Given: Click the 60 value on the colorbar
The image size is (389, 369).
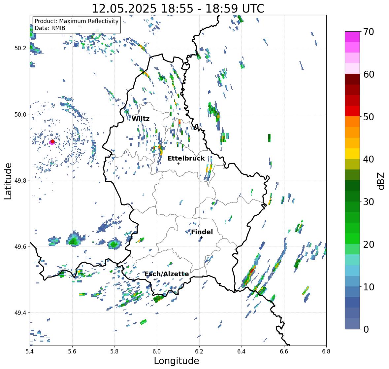Looking at the screenshot, I should click(x=369, y=74).
